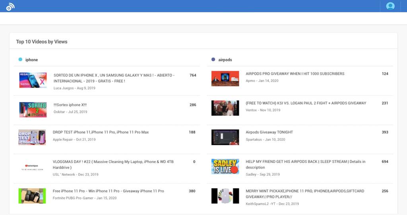The height and width of the screenshot is (215, 407).
Task: Open the VLOGGMAS DAY thumbnail
Action: click(32, 167)
